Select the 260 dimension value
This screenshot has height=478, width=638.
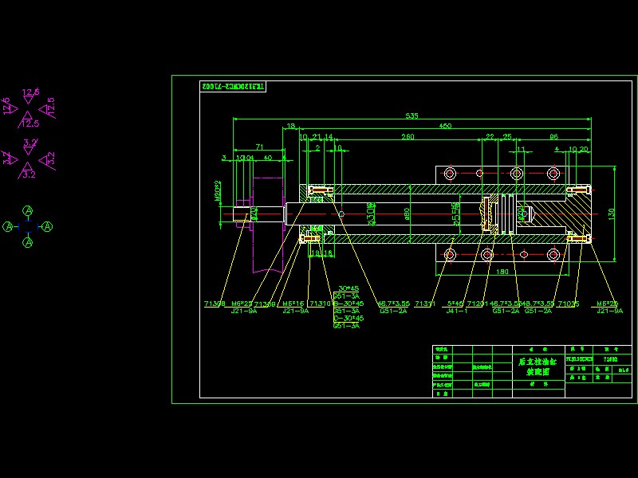click(x=408, y=137)
